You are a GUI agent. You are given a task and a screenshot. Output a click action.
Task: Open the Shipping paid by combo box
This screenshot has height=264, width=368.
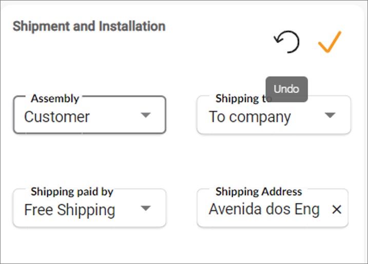[x=90, y=208]
